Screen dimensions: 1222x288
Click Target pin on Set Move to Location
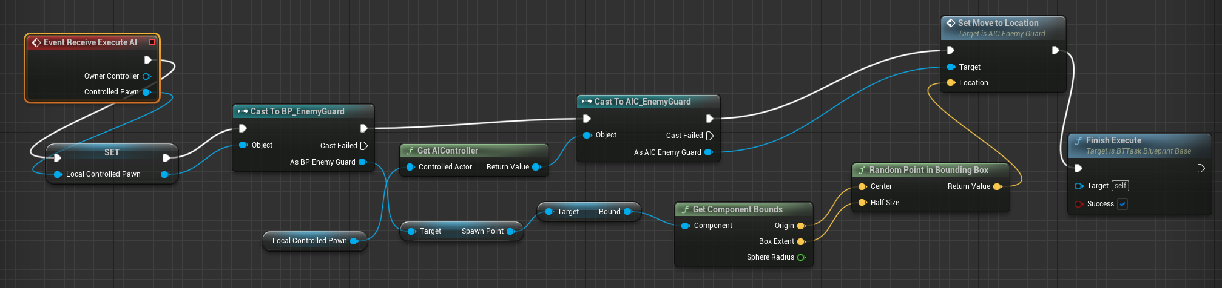[951, 67]
